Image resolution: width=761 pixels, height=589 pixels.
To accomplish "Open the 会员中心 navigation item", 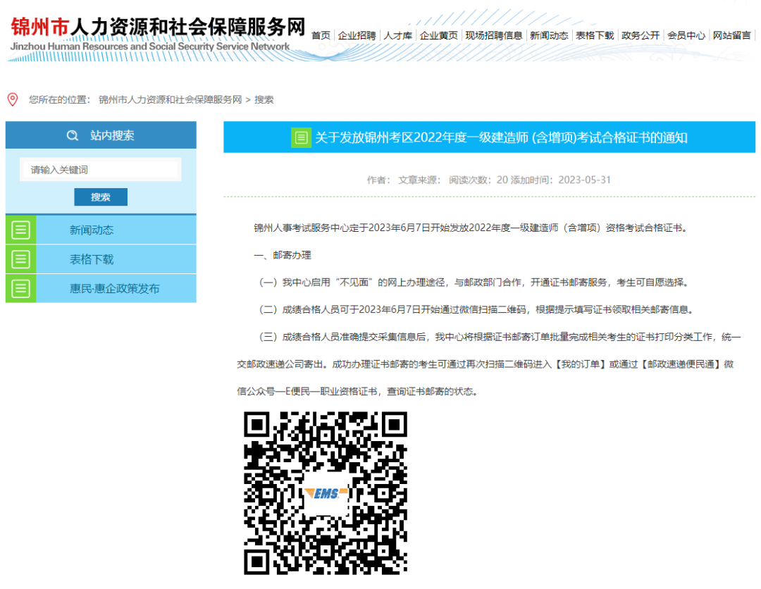I will point(686,35).
